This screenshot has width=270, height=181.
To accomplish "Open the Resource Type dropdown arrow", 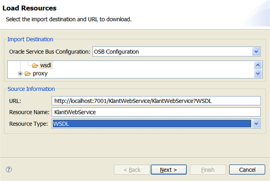I will pos(256,123).
